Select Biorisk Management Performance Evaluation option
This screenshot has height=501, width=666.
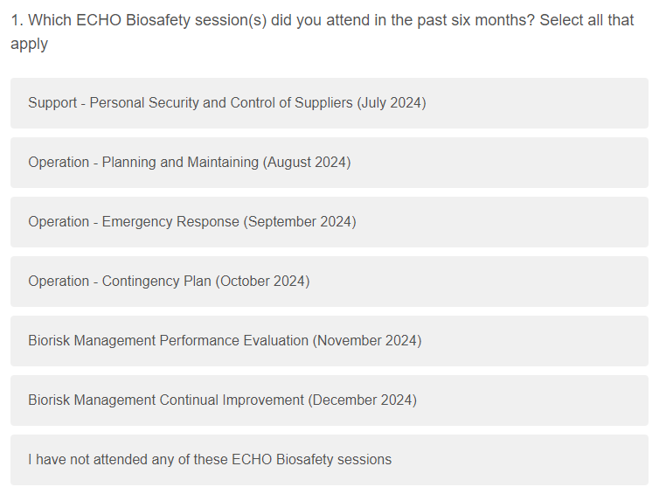225,341
